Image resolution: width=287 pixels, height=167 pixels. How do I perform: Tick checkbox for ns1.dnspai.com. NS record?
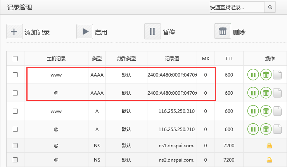(x=16, y=146)
